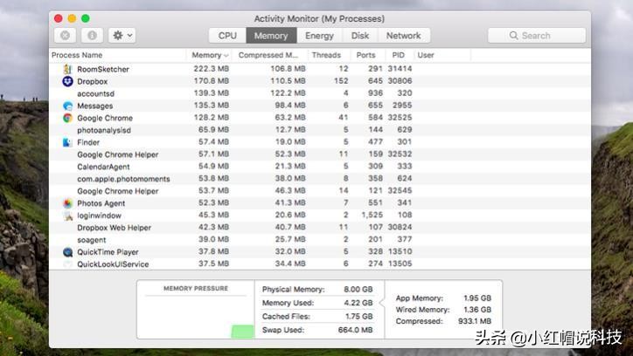Viewport: 633px width, 356px height.
Task: Click the Messages app icon
Action: click(67, 106)
